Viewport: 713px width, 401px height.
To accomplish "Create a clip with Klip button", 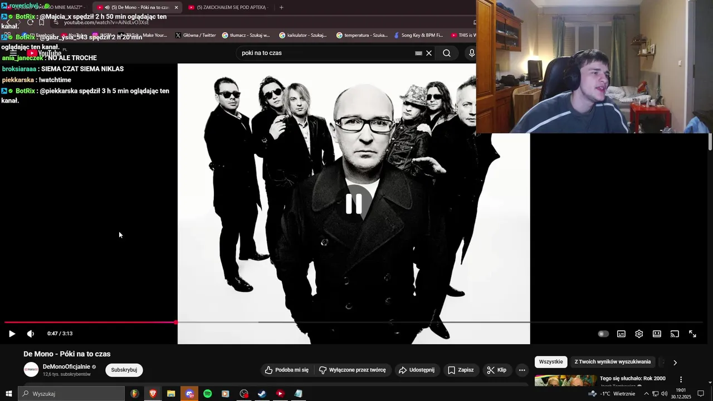I will 496,370.
